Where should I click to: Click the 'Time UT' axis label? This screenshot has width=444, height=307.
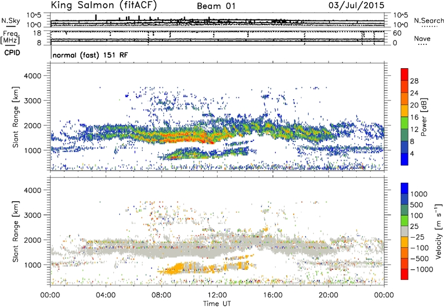point(217,304)
